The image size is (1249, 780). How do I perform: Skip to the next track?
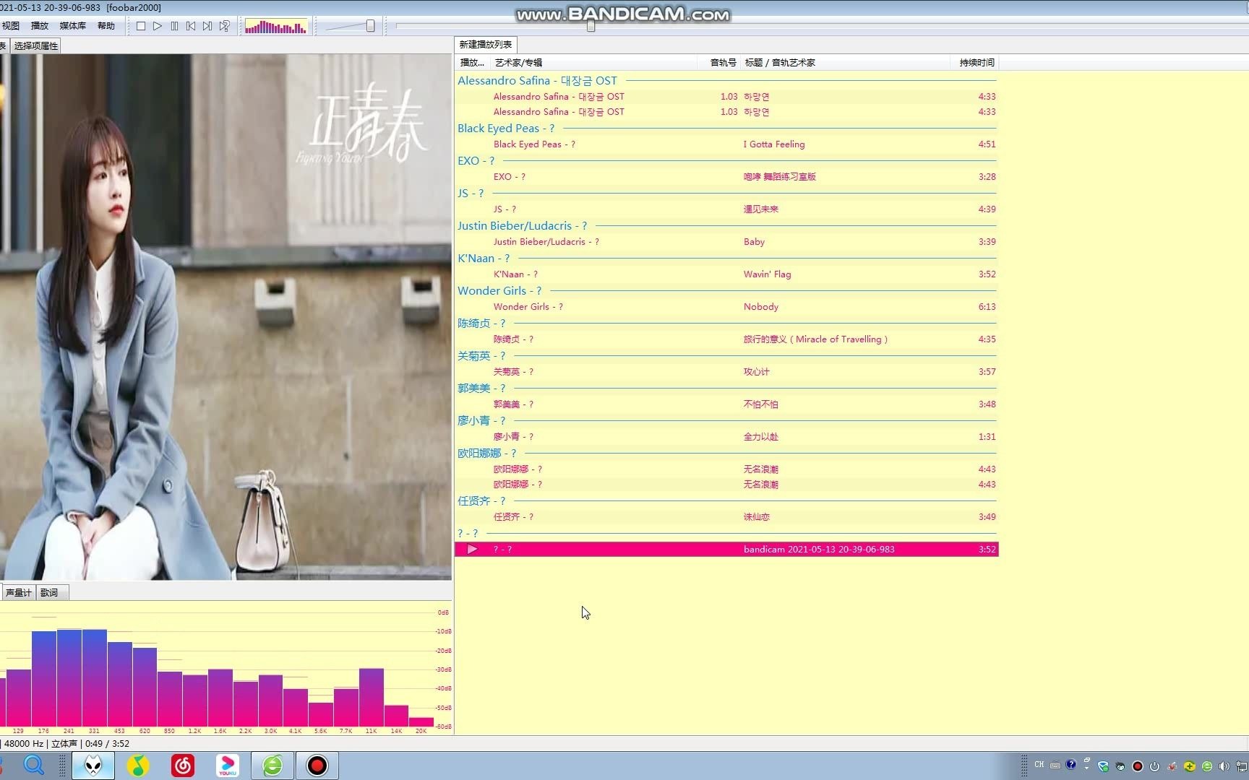pos(207,26)
